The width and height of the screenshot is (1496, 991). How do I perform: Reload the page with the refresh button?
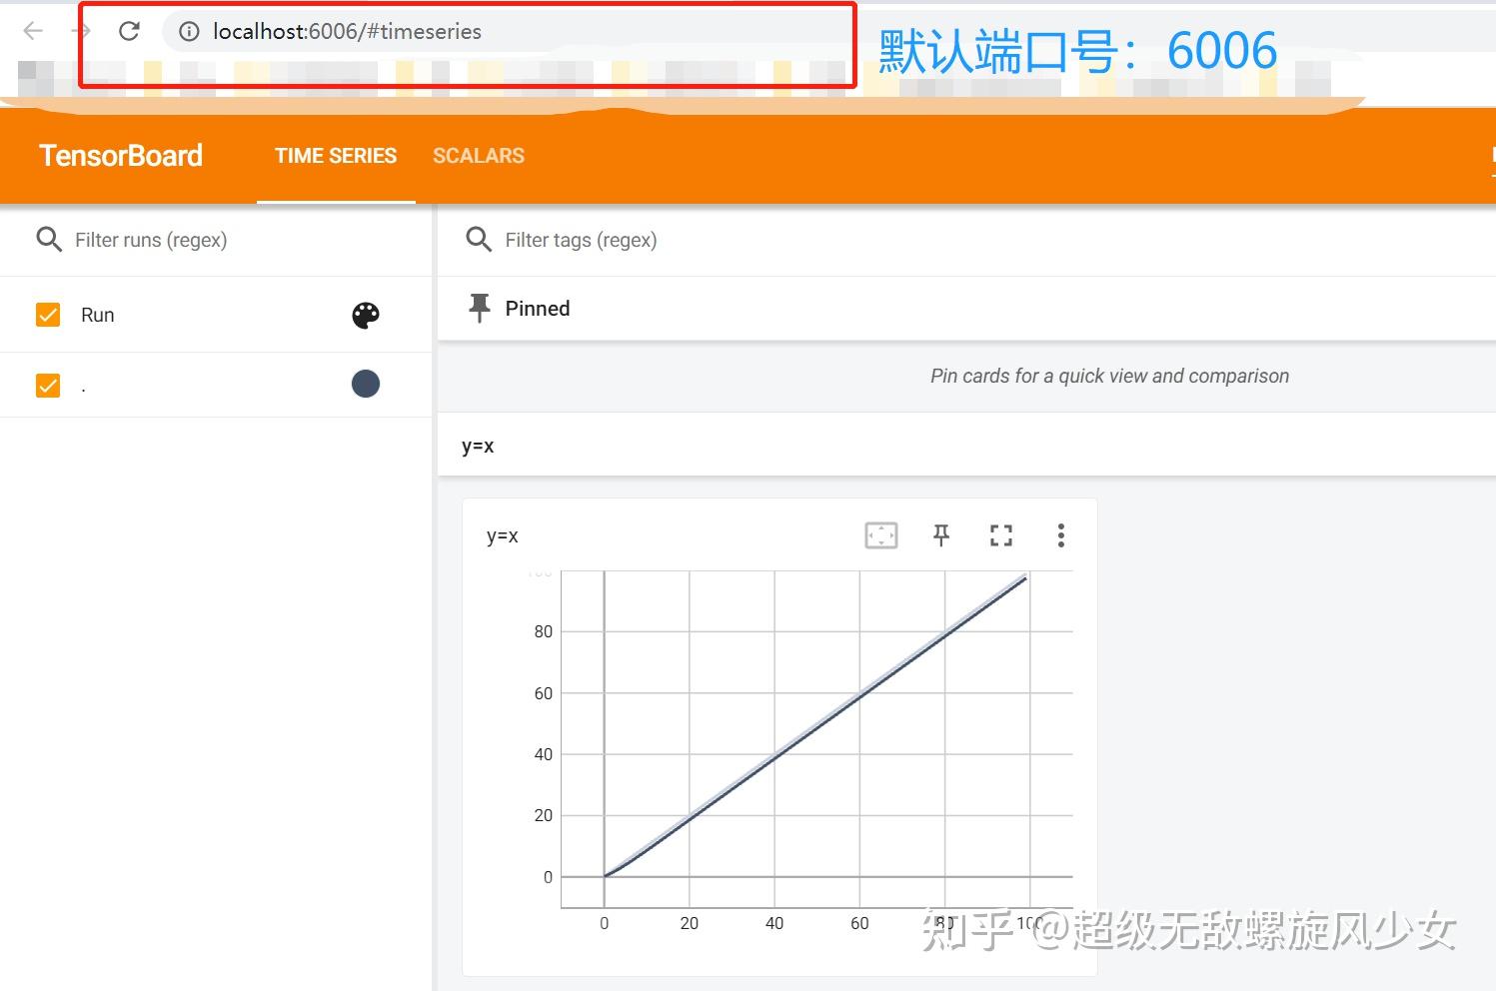tap(128, 31)
